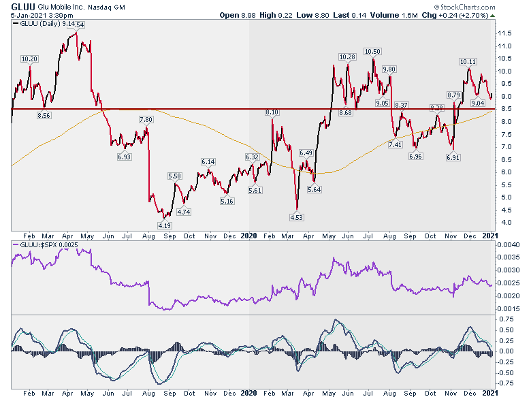Viewport: 531px width, 399px height.
Task: Click the 6.93 price annotation
Action: point(125,157)
